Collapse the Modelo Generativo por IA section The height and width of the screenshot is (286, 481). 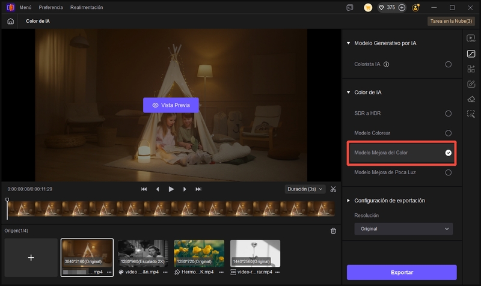click(348, 43)
